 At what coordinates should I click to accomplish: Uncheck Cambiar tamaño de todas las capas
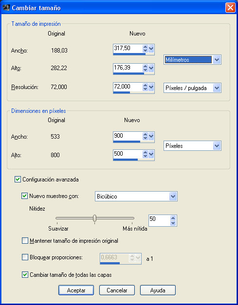[25, 275]
